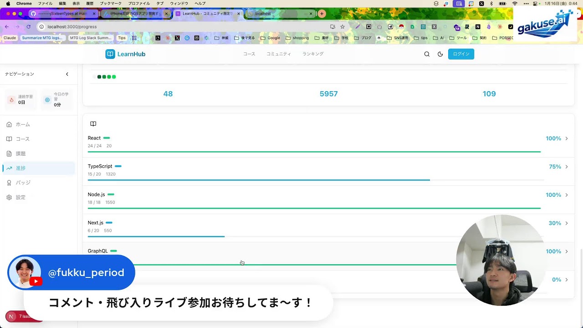Open the Tips bookmark
The height and width of the screenshot is (328, 583).
point(122,38)
